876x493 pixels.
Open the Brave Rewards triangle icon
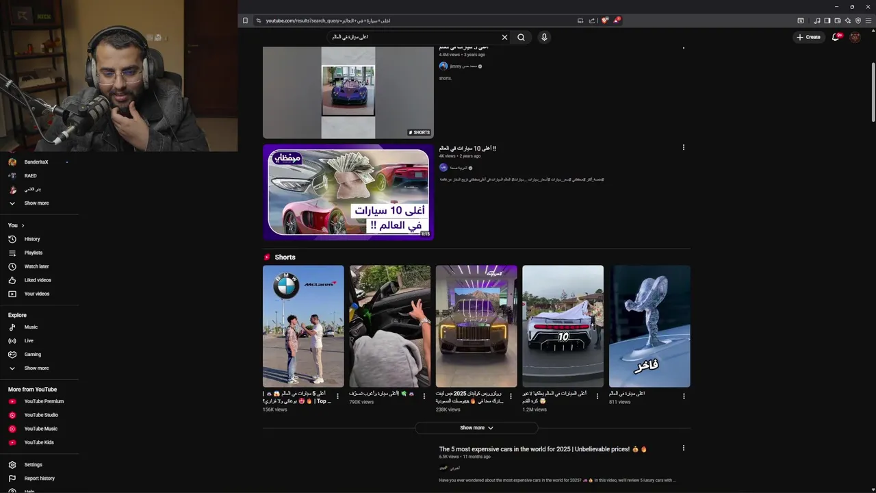(617, 21)
